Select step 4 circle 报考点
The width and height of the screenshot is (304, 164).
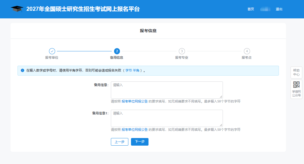coord(247,51)
